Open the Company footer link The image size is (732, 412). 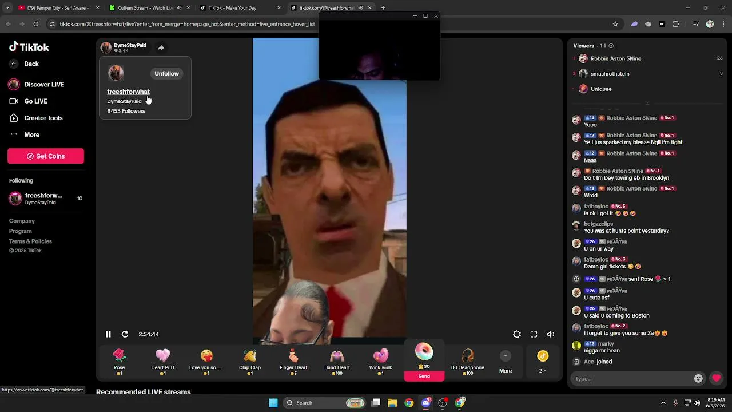22,221
